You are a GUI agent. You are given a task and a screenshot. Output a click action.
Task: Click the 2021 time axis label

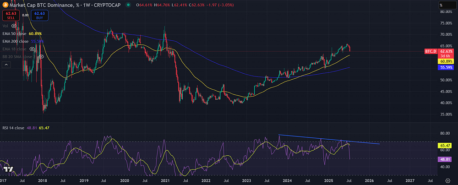point(166,180)
